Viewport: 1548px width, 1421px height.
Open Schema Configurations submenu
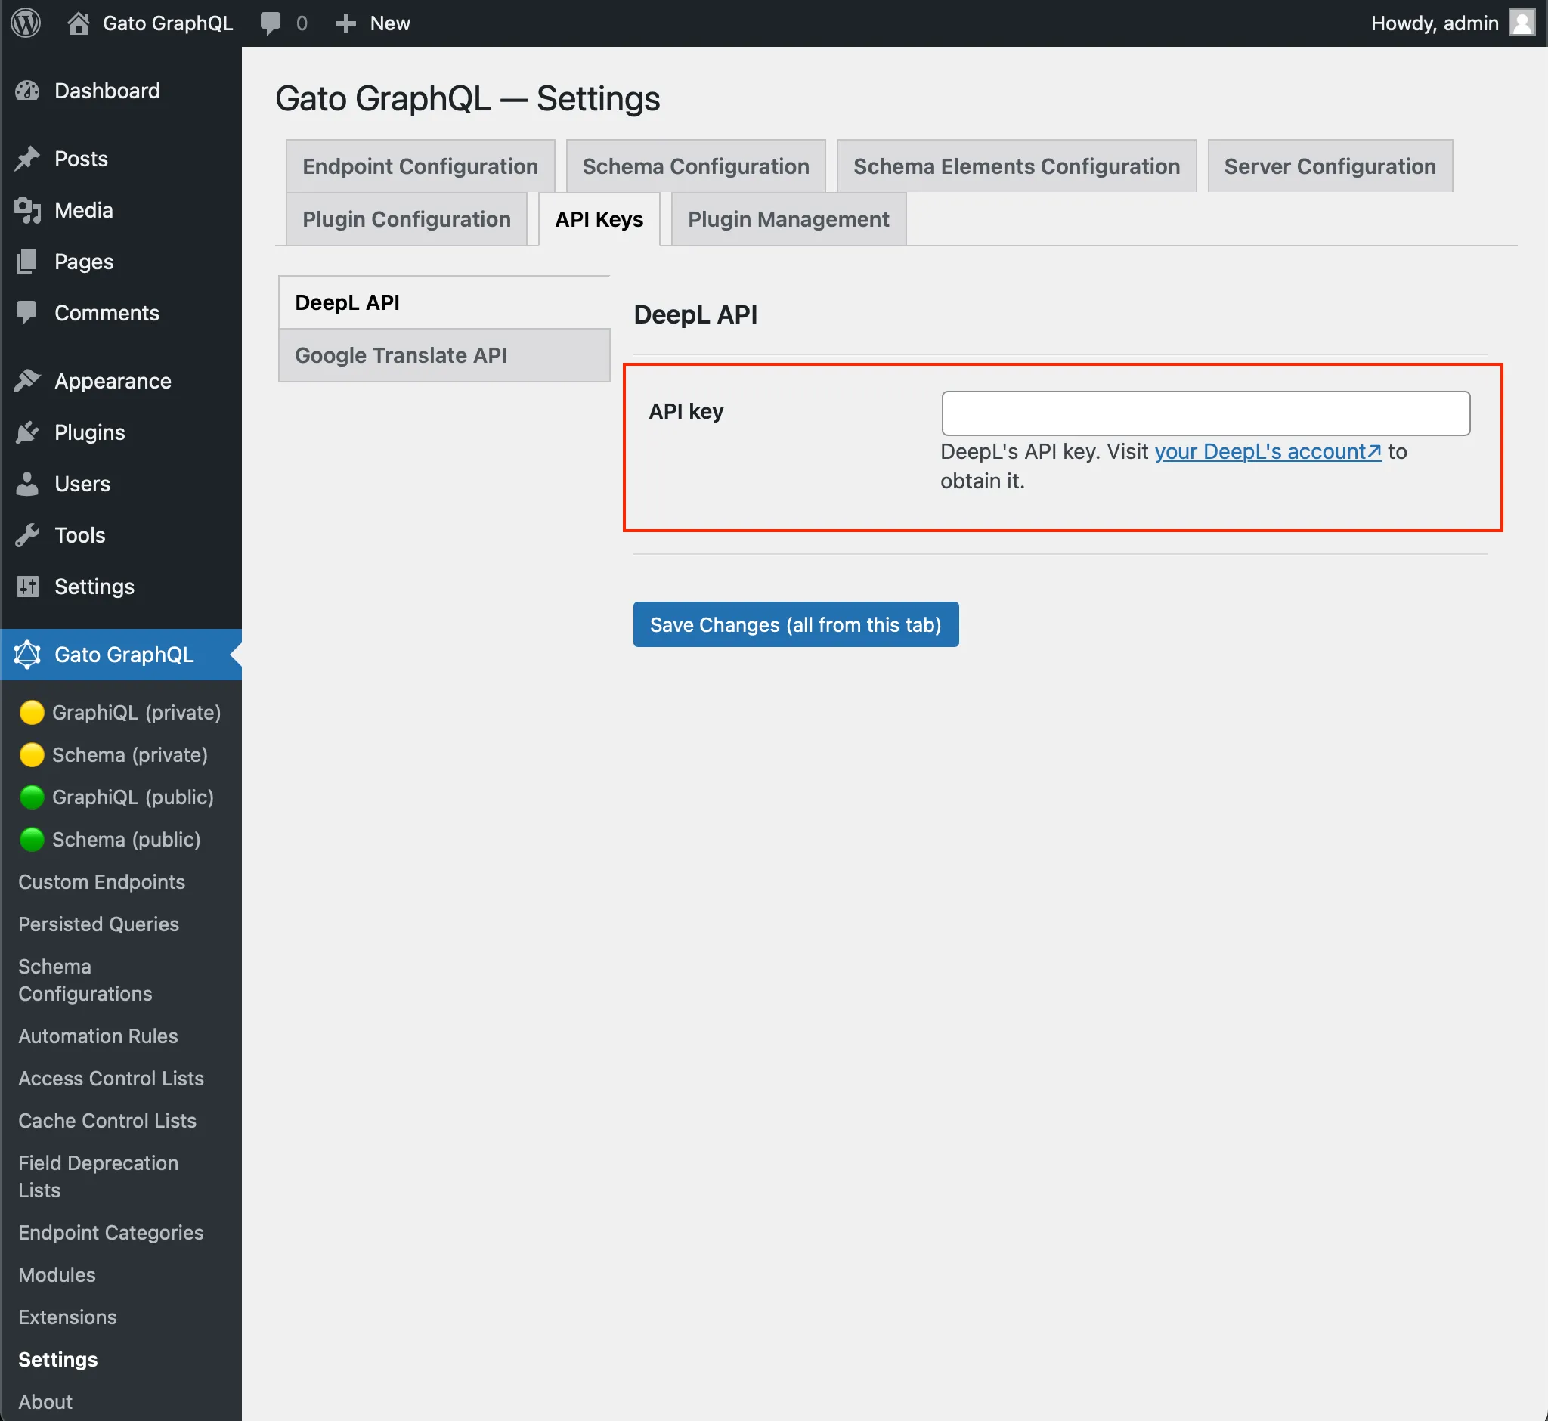85,980
